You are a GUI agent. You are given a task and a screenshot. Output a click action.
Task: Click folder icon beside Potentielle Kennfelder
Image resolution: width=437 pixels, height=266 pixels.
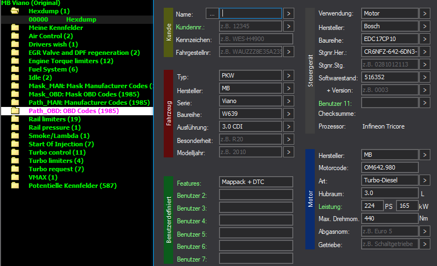[x=15, y=186]
